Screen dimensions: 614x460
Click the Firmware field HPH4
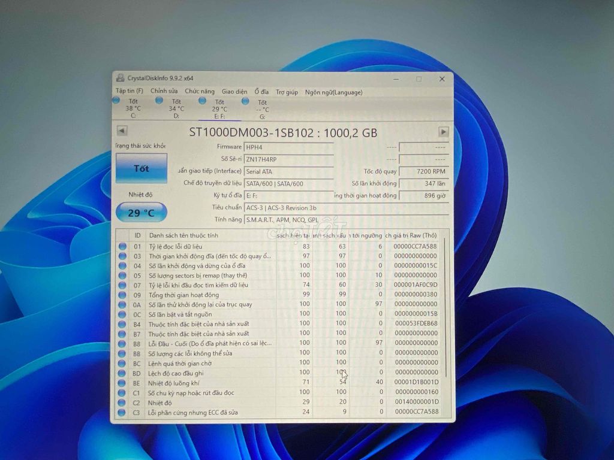pyautogui.click(x=288, y=147)
